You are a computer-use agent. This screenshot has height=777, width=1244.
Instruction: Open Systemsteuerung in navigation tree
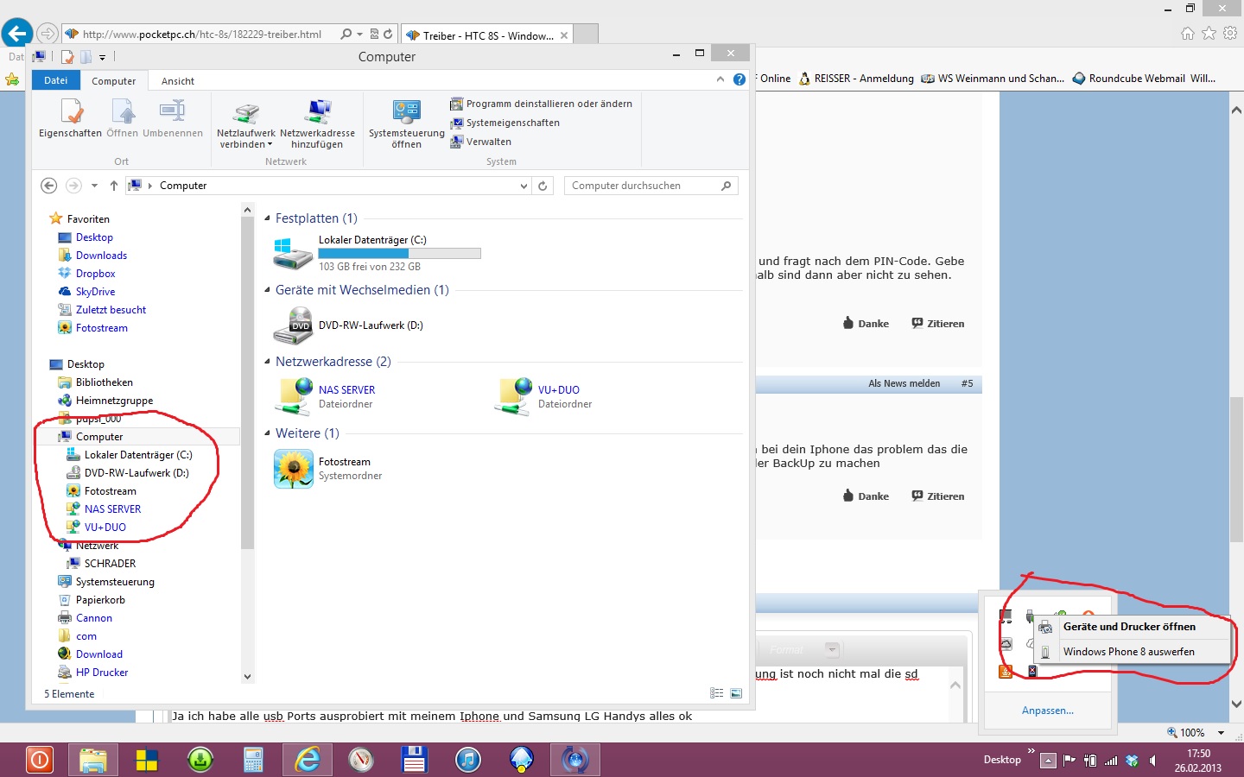[115, 582]
